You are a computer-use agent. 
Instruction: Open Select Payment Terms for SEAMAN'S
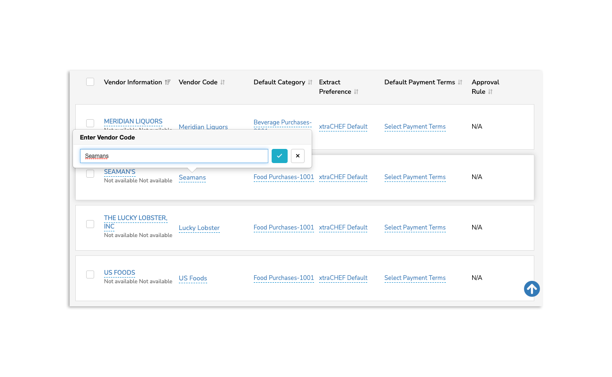[415, 177]
